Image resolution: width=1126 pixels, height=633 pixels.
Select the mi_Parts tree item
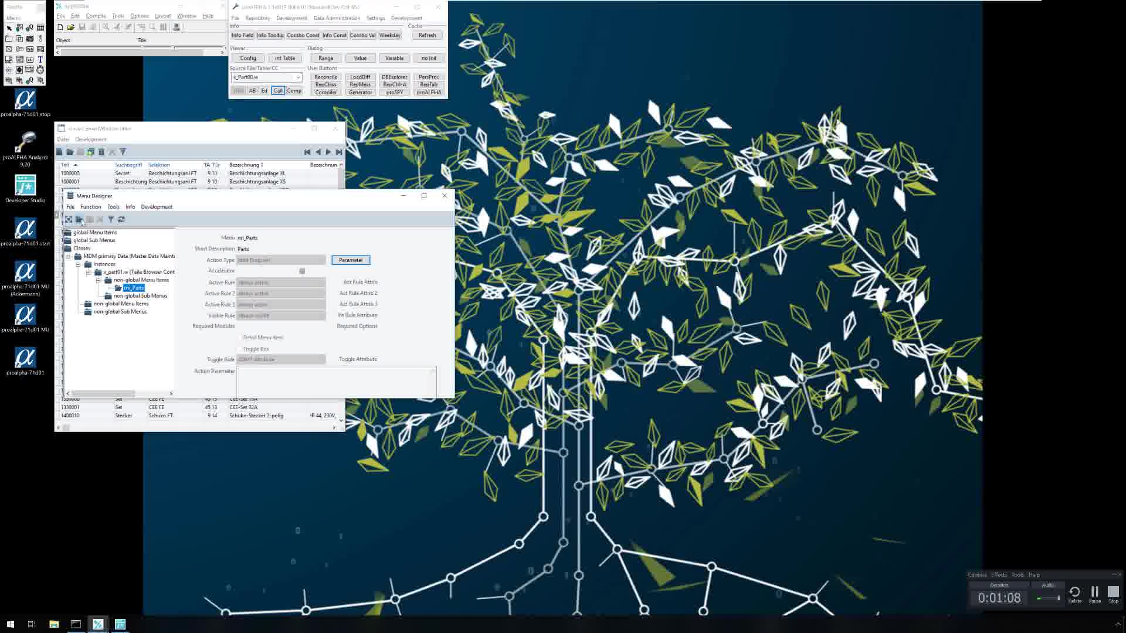tap(134, 288)
